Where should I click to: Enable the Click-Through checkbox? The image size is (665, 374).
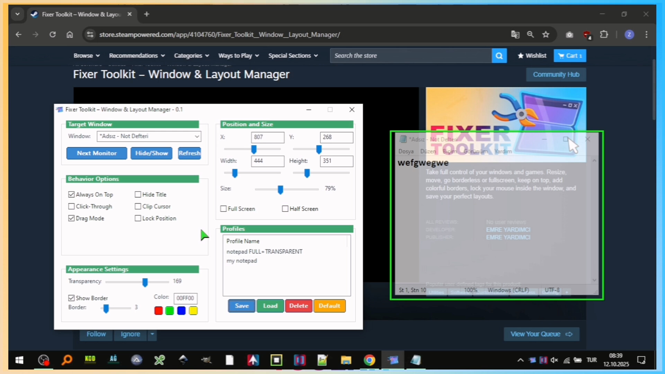pyautogui.click(x=72, y=206)
